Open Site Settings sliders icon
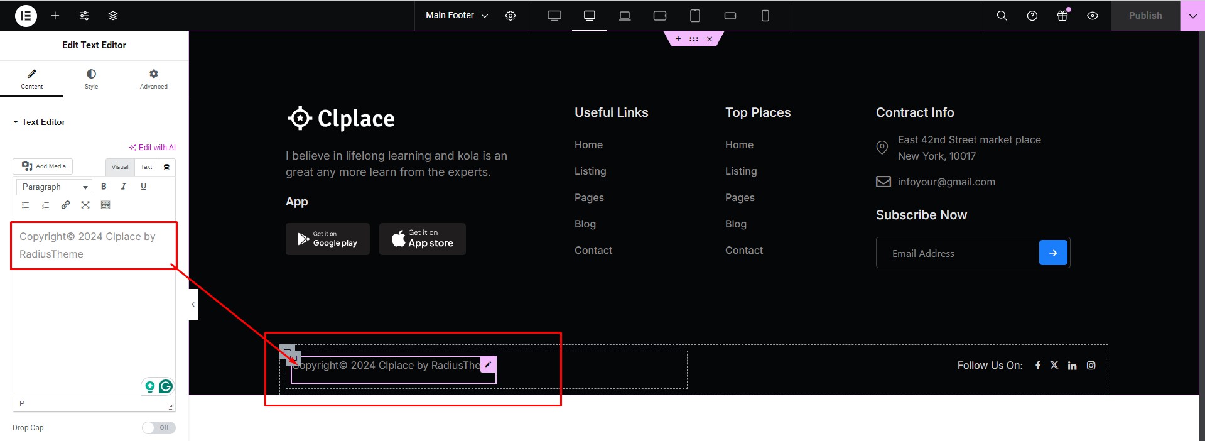 (x=84, y=16)
